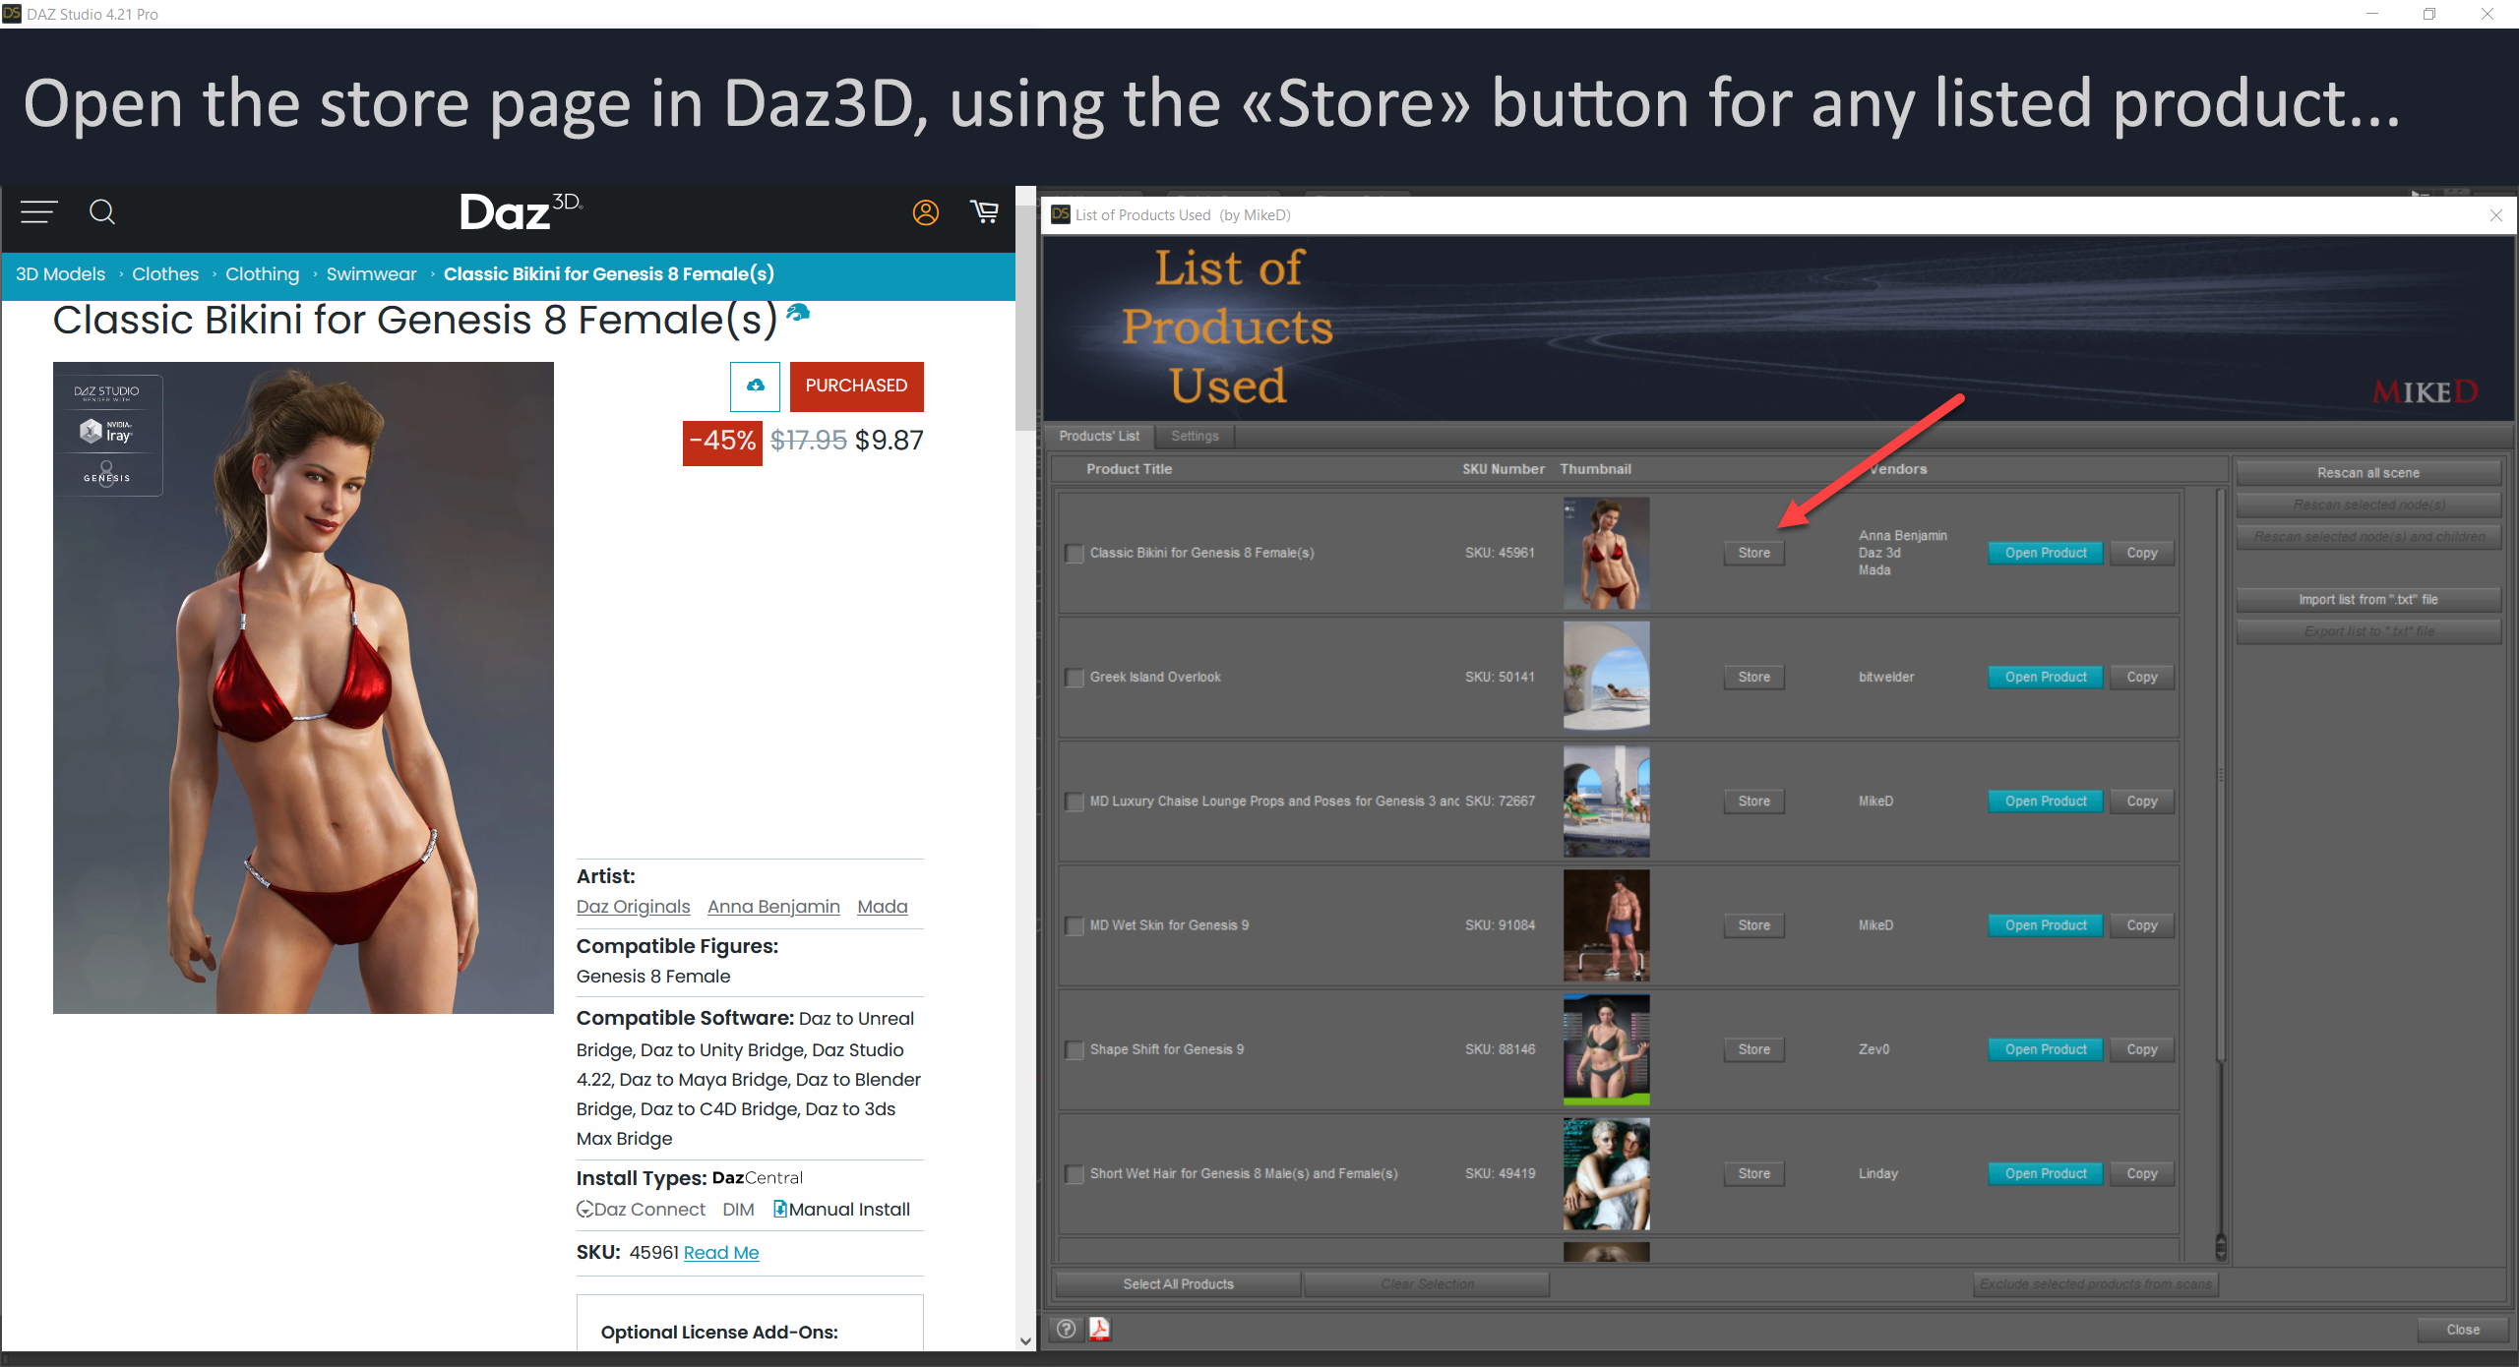Click Store for Shape Shift

coord(1753,1049)
